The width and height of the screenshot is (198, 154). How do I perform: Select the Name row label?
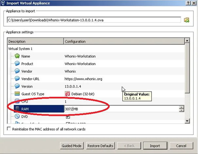[x=26, y=56]
